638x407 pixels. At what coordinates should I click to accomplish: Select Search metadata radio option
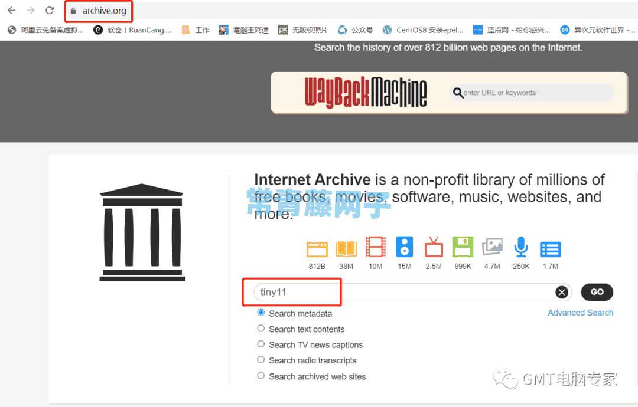pos(261,313)
